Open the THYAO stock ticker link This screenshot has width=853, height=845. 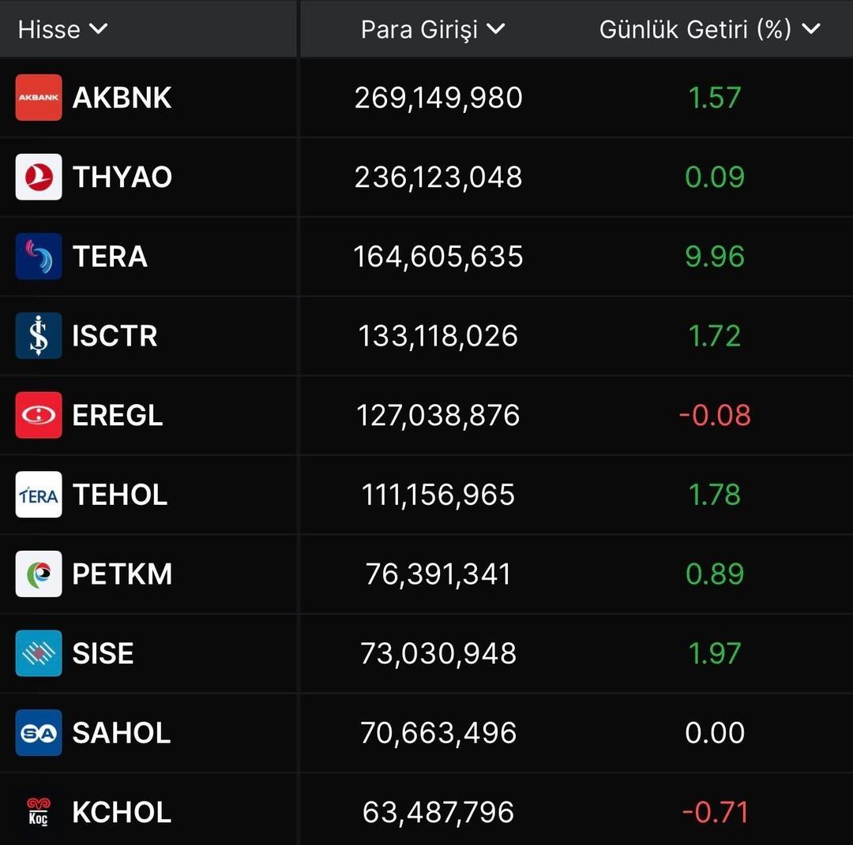(x=122, y=177)
